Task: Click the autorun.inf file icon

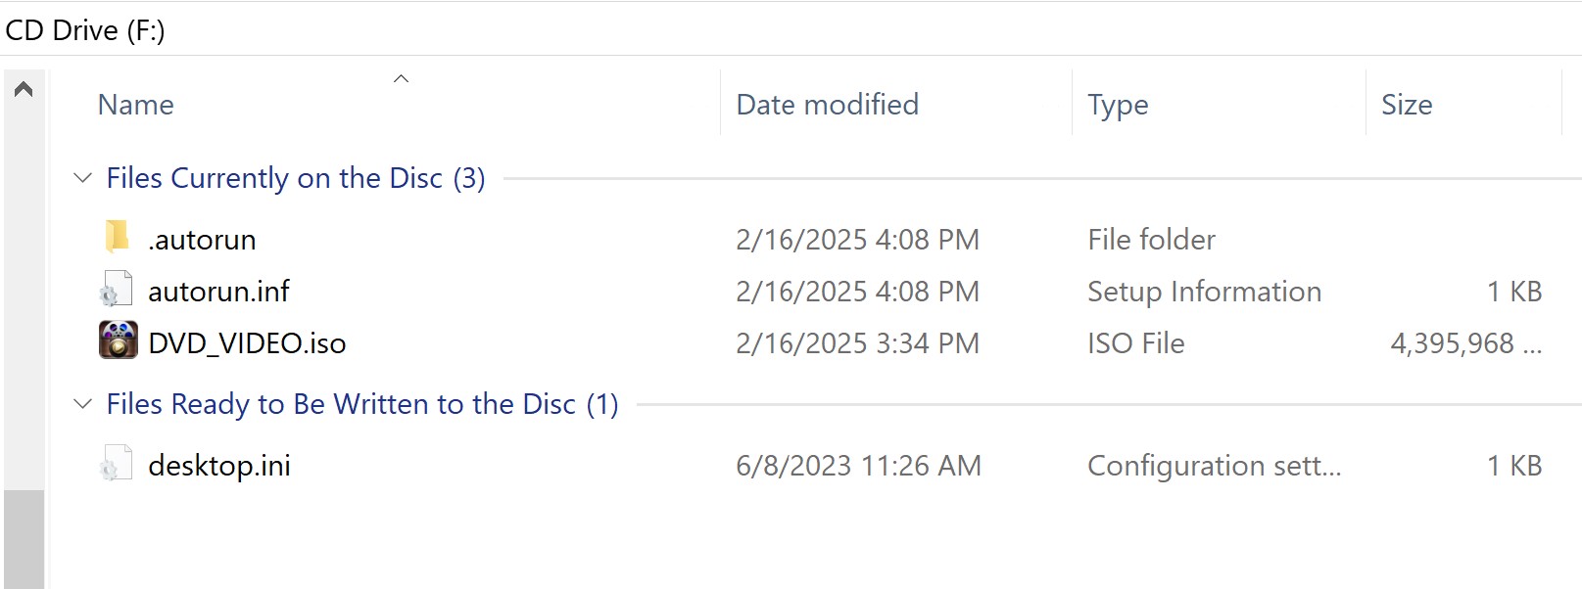Action: pyautogui.click(x=116, y=291)
